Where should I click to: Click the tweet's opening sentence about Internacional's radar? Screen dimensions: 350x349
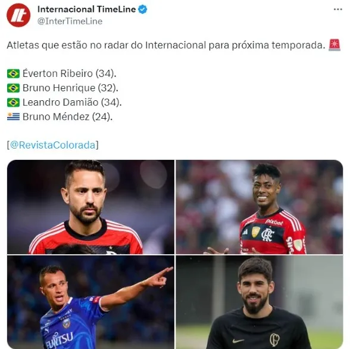coord(166,45)
